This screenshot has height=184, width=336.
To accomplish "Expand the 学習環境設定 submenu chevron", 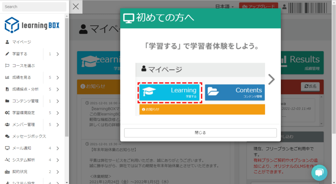I will click(58, 113).
